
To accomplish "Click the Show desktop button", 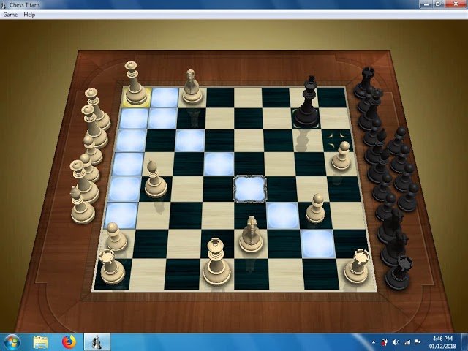I will [465, 342].
